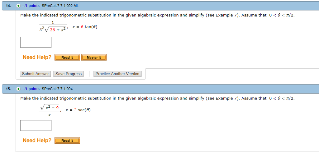The height and width of the screenshot is (162, 319).
Task: Select question number 15 in header bar
Action: [8, 89]
